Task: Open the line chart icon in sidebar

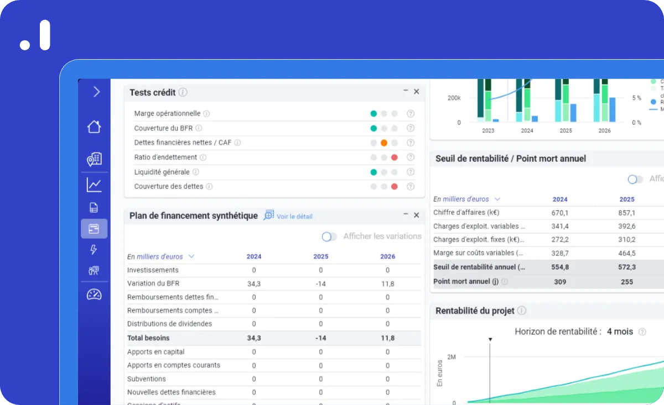Action: (94, 185)
